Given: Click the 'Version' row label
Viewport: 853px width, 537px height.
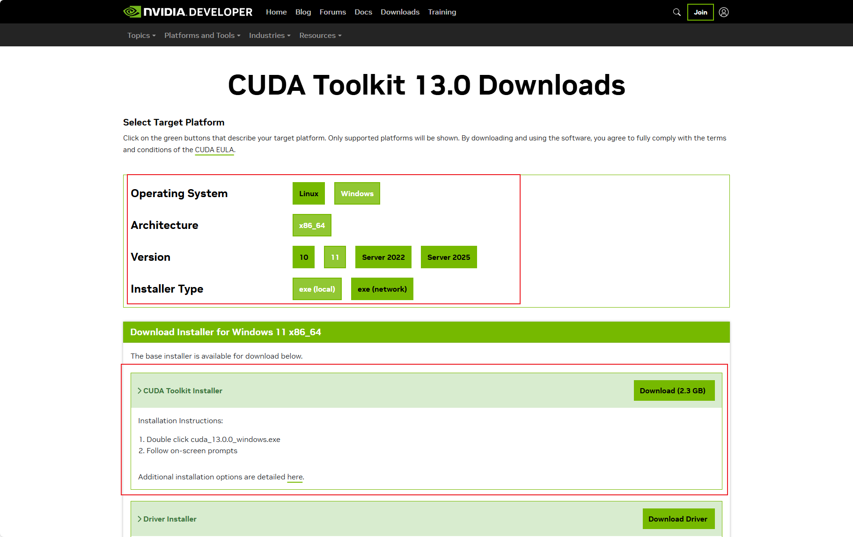Looking at the screenshot, I should tap(151, 257).
